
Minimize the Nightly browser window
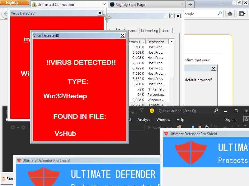coord(234,3)
